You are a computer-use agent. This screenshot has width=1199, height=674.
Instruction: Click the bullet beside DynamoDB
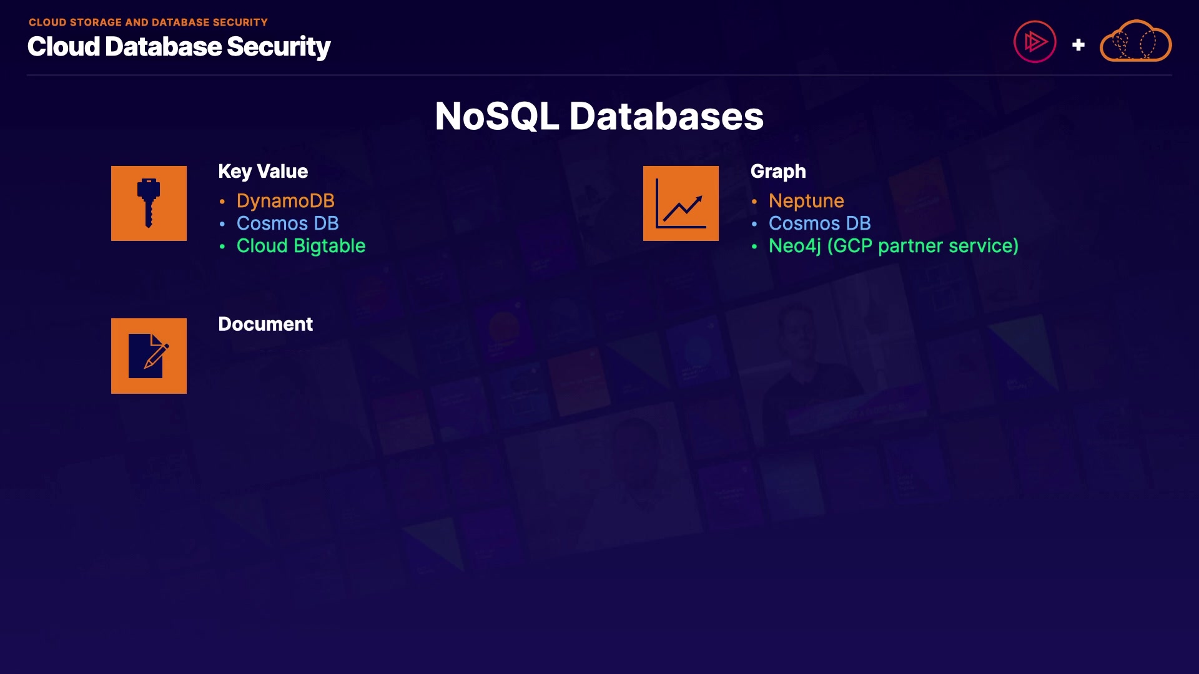point(222,202)
